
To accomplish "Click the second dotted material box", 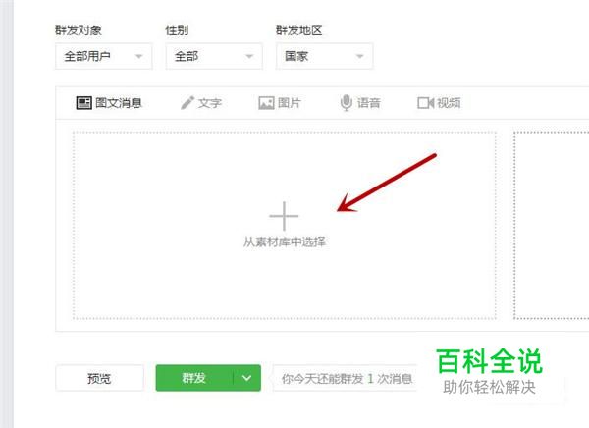I will point(551,226).
